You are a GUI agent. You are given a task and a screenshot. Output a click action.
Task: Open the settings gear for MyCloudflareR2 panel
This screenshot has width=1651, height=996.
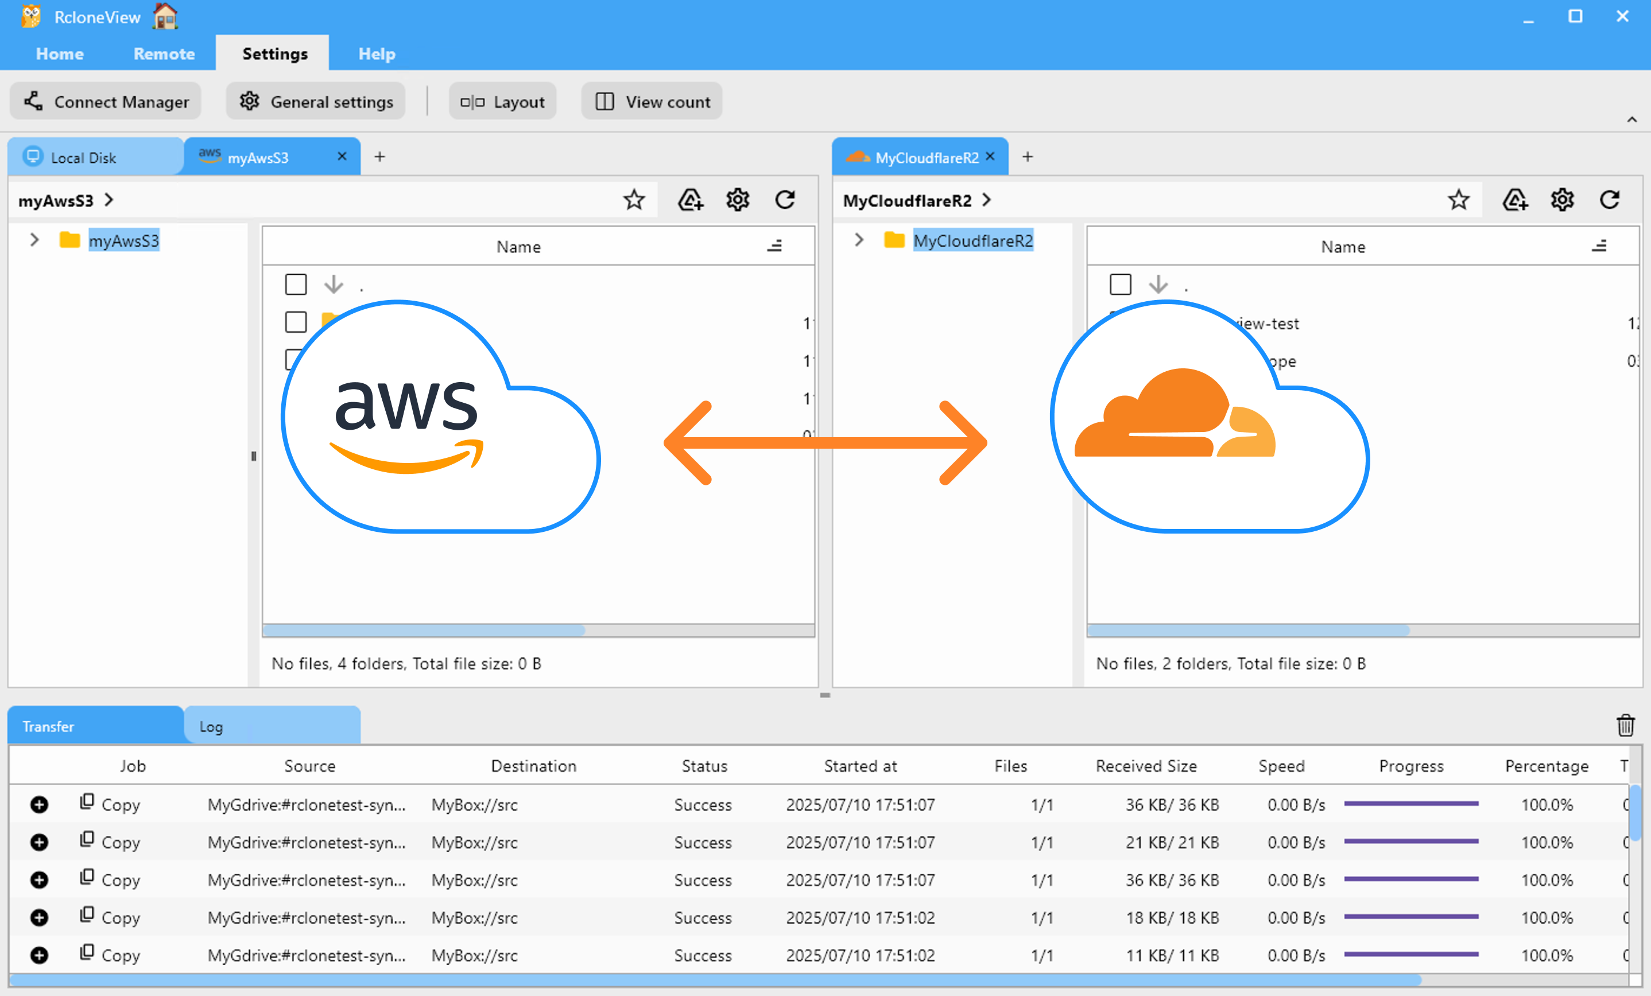click(x=1562, y=200)
